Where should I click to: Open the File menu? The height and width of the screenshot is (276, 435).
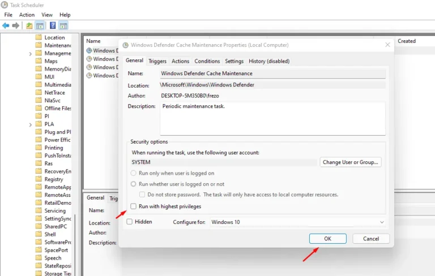8,15
